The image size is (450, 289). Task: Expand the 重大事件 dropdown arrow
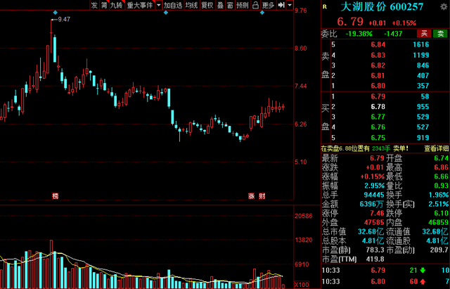[158, 5]
